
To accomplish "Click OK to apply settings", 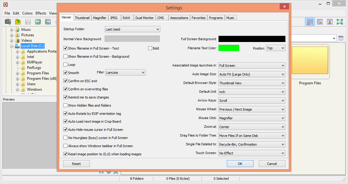I will coord(240,164).
